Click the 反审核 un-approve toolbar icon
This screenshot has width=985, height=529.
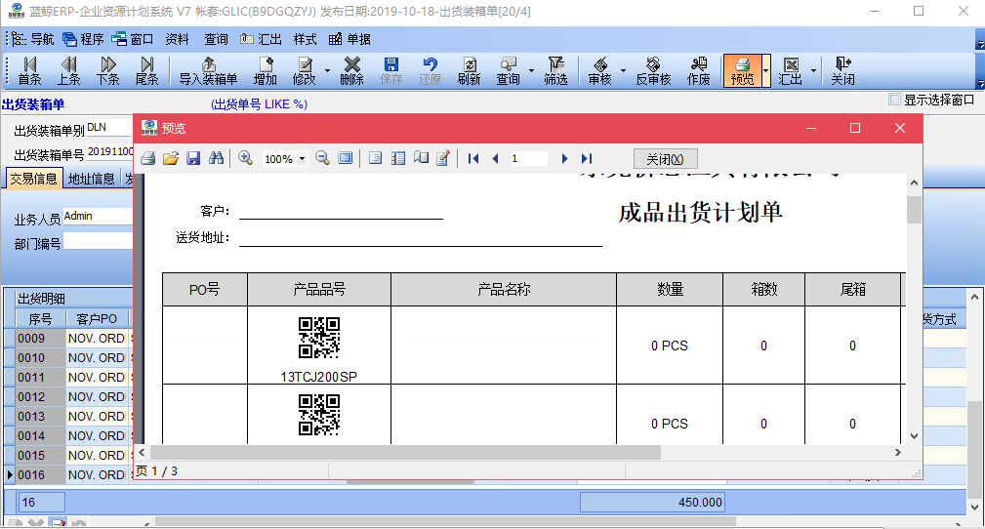[x=653, y=70]
